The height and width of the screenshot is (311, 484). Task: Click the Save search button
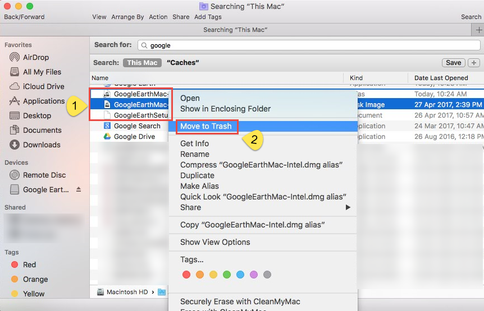(453, 63)
